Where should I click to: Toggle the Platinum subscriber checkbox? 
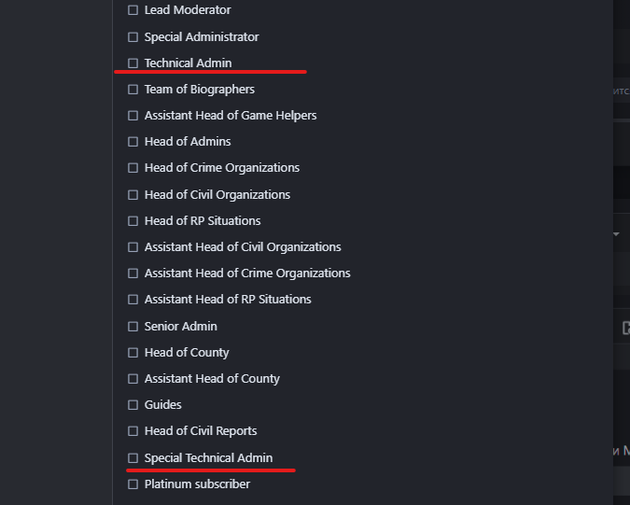pyautogui.click(x=133, y=484)
